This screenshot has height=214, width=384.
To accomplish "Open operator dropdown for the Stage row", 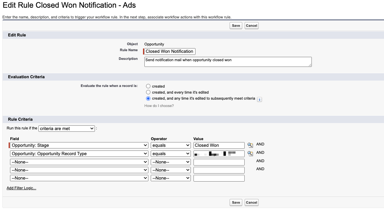I will click(x=170, y=145).
